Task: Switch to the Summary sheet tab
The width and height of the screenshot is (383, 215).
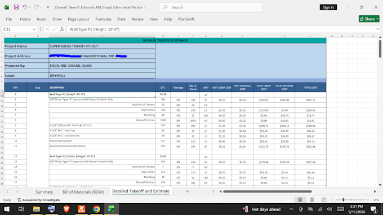Action: 44,192
